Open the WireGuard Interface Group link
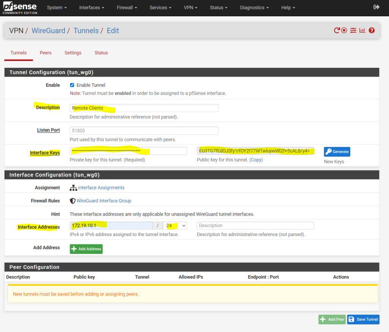 [x=104, y=201]
